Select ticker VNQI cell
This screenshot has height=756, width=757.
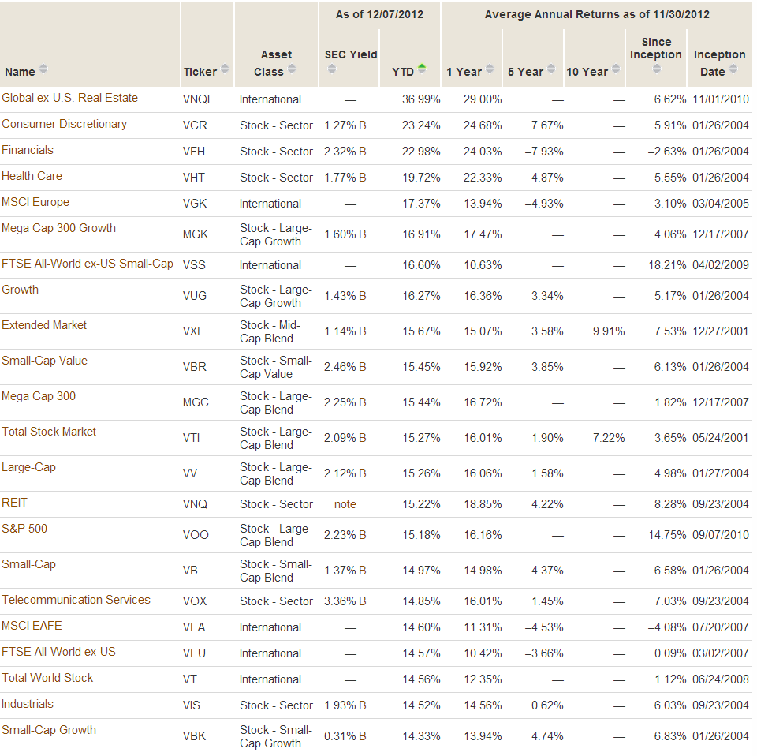[196, 99]
